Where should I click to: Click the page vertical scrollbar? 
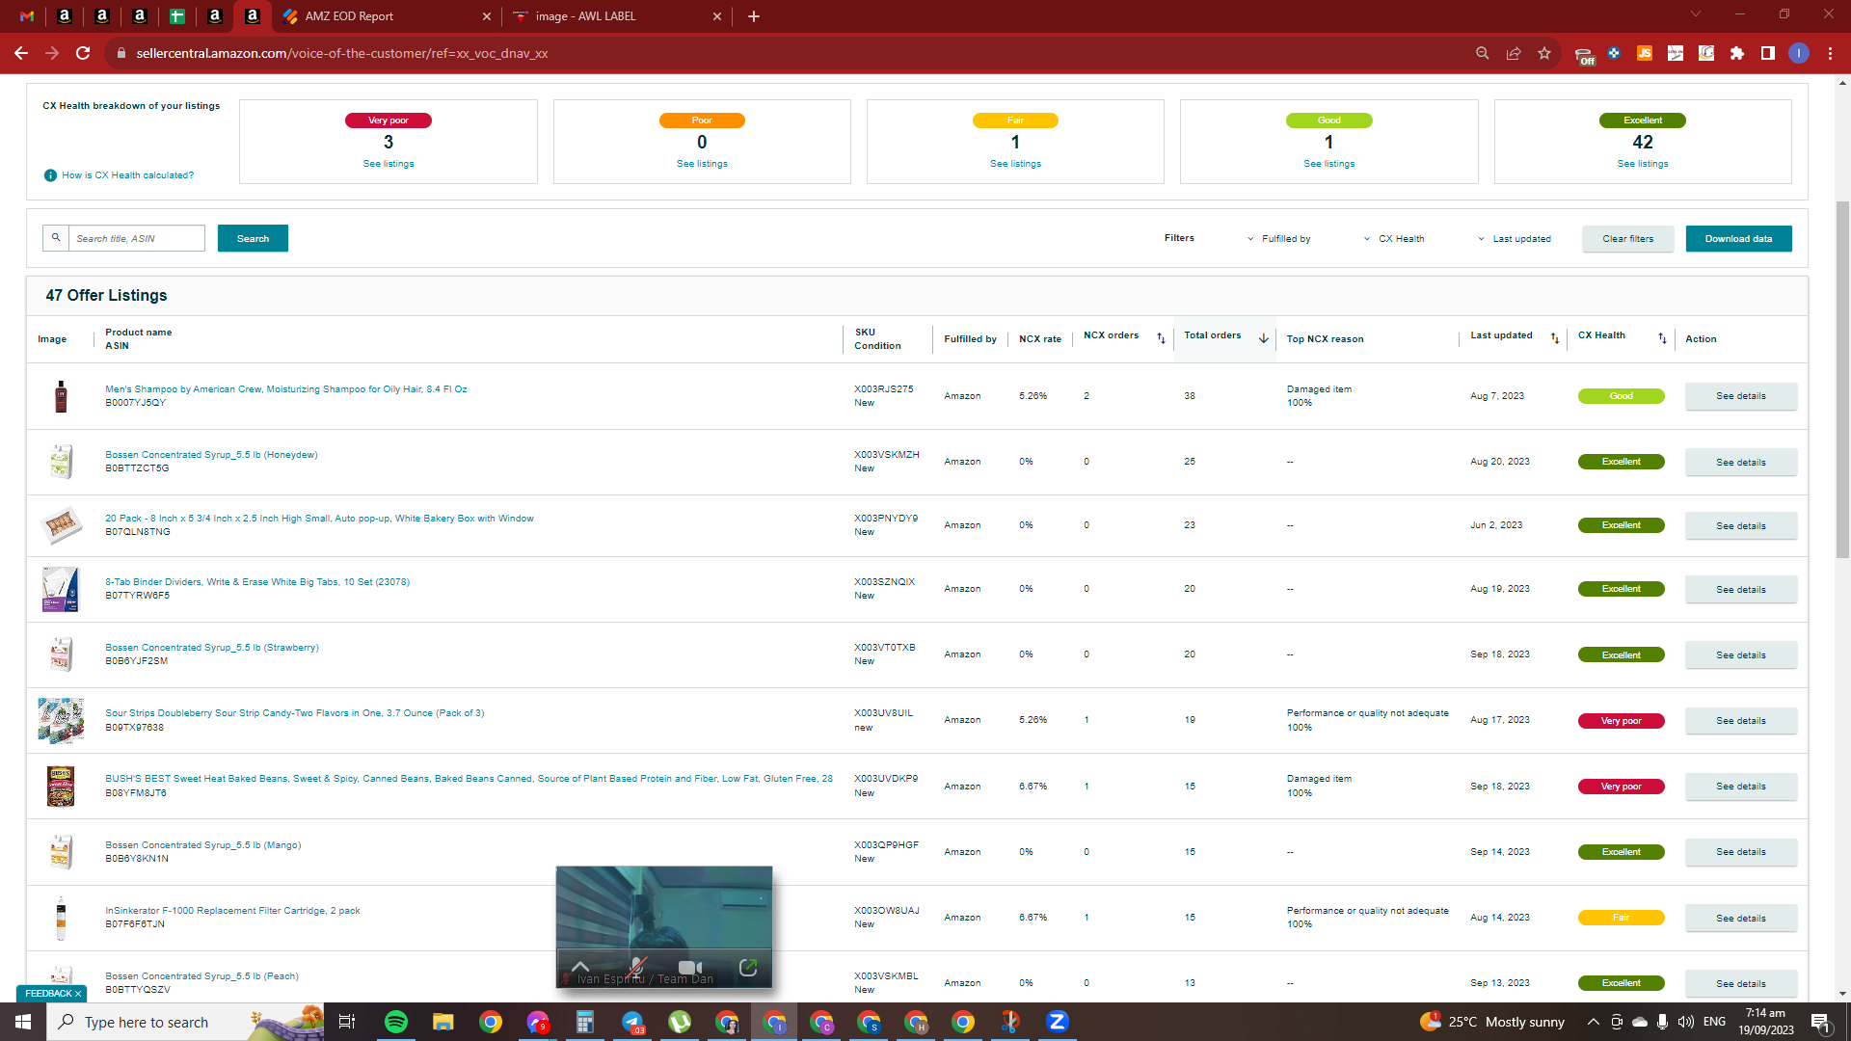coord(1842,379)
